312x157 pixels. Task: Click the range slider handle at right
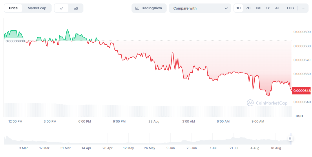click(x=290, y=138)
